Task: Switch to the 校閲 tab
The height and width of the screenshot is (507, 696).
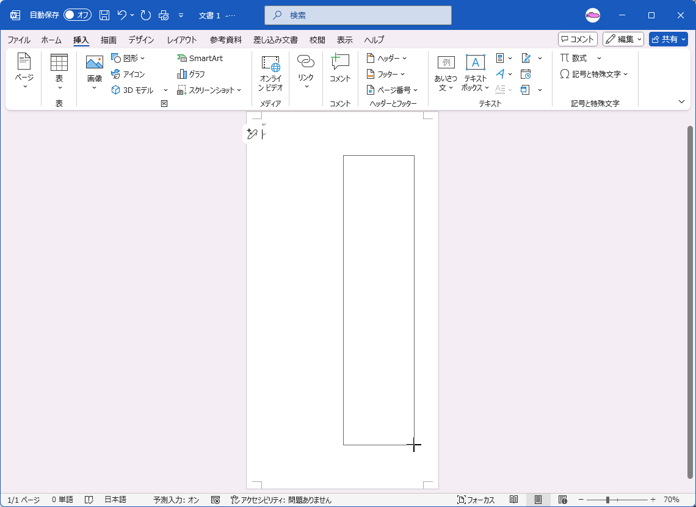Action: pos(317,40)
